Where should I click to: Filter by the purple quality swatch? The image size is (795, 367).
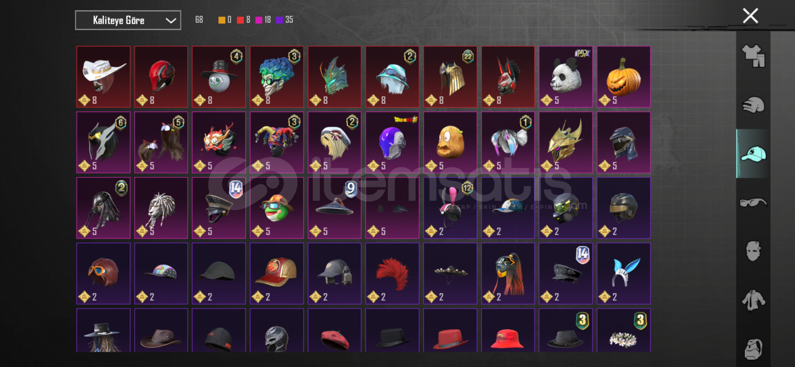pyautogui.click(x=280, y=20)
